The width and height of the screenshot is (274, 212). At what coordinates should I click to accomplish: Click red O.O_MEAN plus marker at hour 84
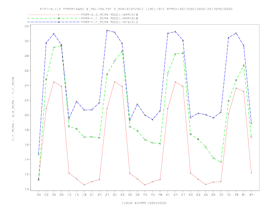[x=251, y=173]
